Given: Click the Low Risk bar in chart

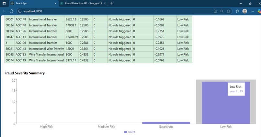Looking at the screenshot, I should [226, 103].
